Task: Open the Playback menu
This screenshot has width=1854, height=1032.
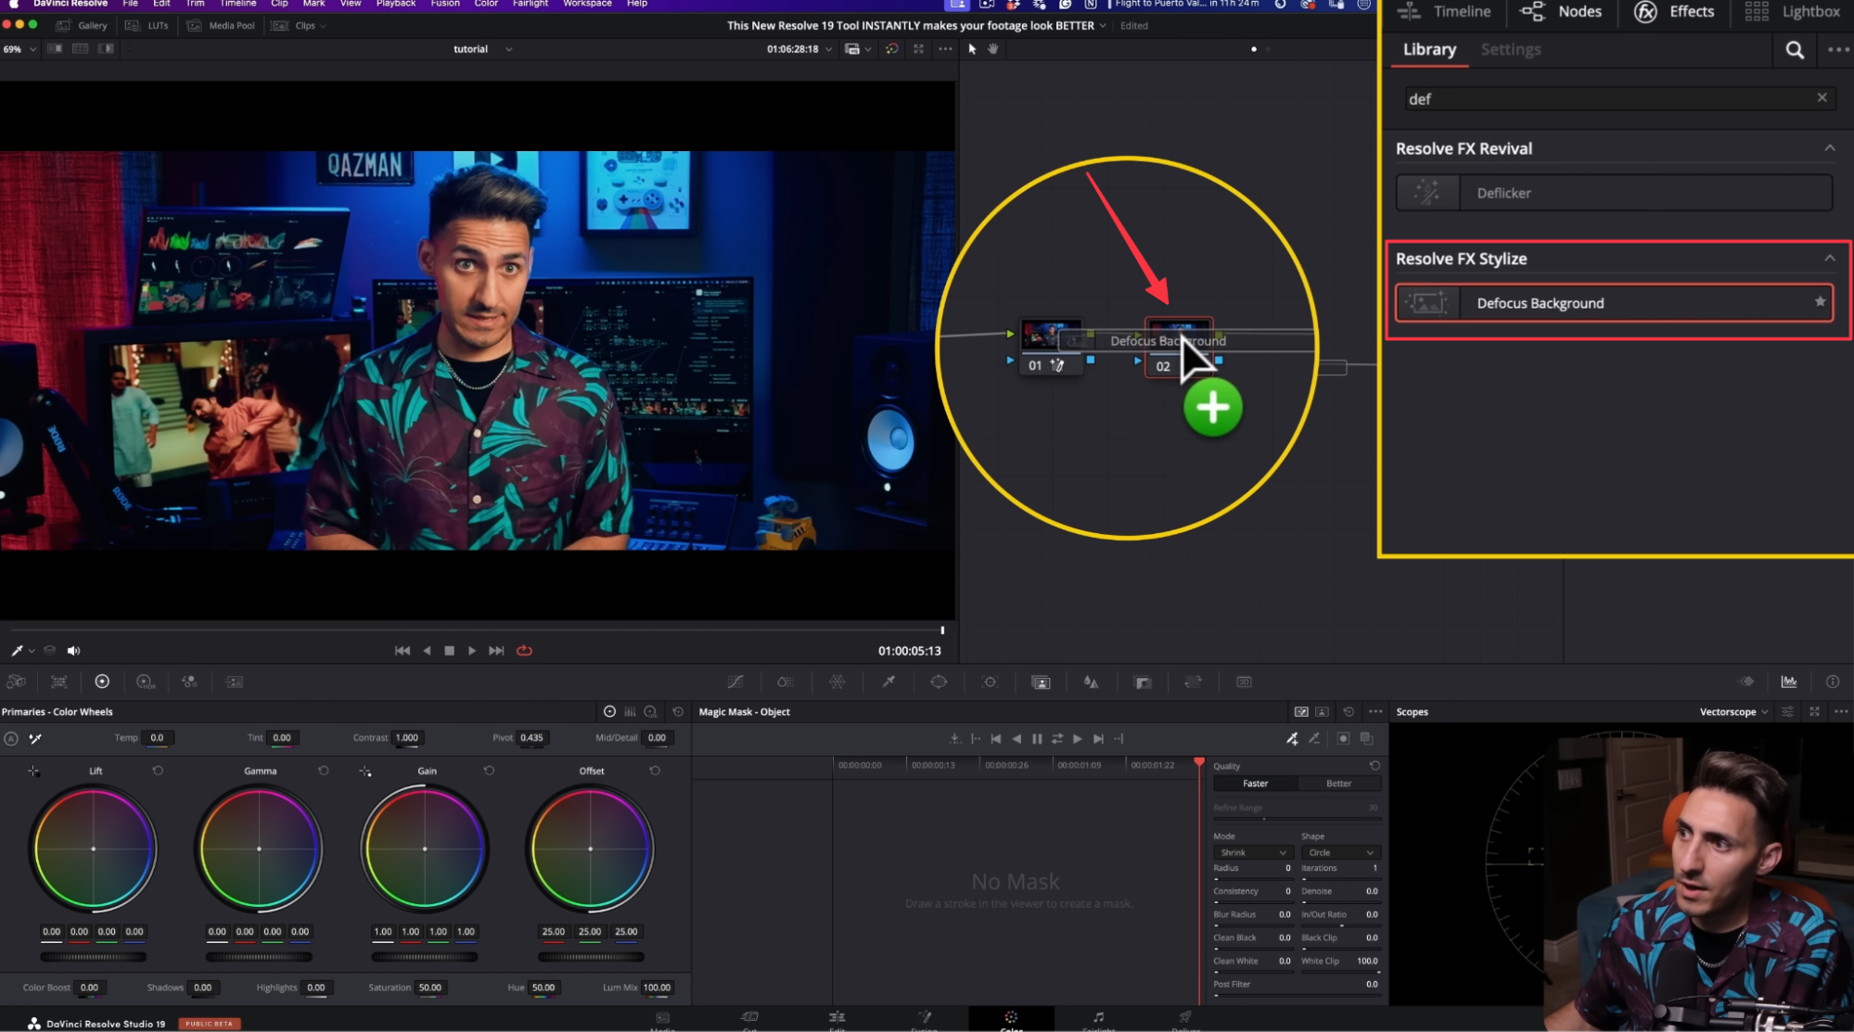Action: point(395,4)
